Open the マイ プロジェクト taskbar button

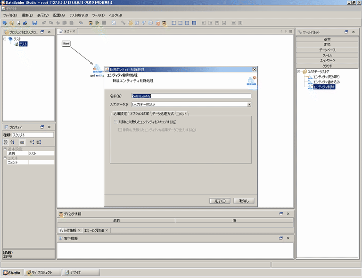pos(42,272)
